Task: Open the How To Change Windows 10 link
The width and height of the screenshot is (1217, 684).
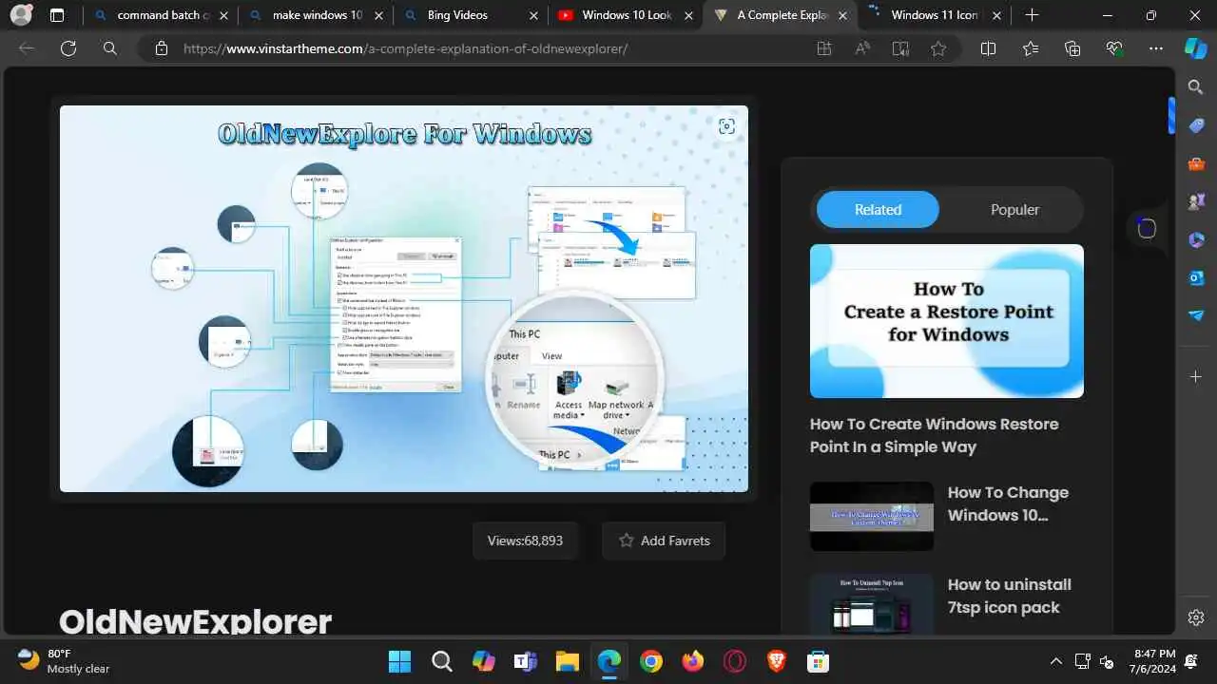Action: point(1008,503)
